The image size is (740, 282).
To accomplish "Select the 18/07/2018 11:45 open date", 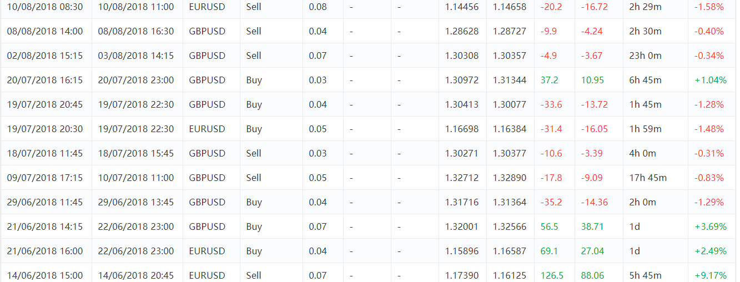I will point(45,153).
